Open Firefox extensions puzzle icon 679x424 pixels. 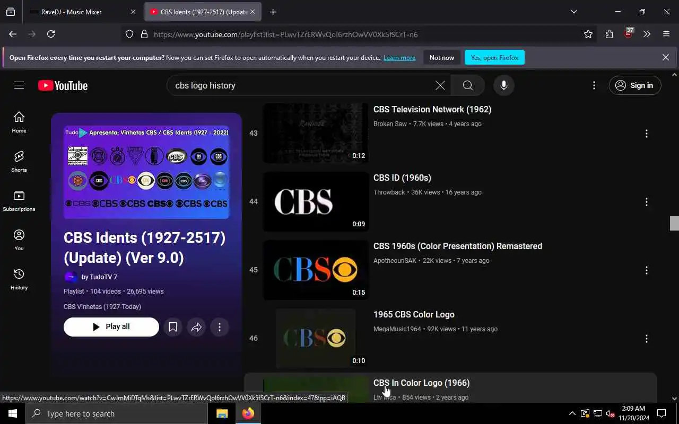[609, 34]
